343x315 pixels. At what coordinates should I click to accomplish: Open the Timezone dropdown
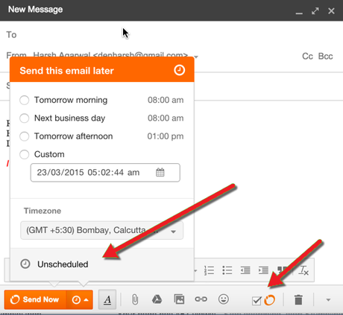coord(101,231)
